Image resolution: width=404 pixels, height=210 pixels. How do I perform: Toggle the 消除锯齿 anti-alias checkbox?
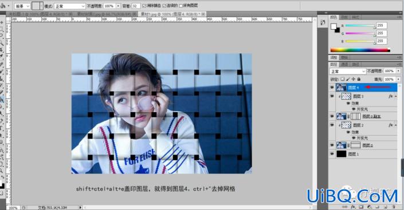tap(144, 5)
